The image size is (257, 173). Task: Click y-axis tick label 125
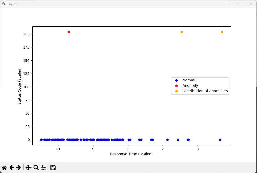point(26,74)
